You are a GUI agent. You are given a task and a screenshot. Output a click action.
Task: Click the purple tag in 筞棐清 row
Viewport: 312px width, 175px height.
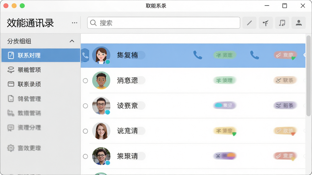[x=225, y=156]
